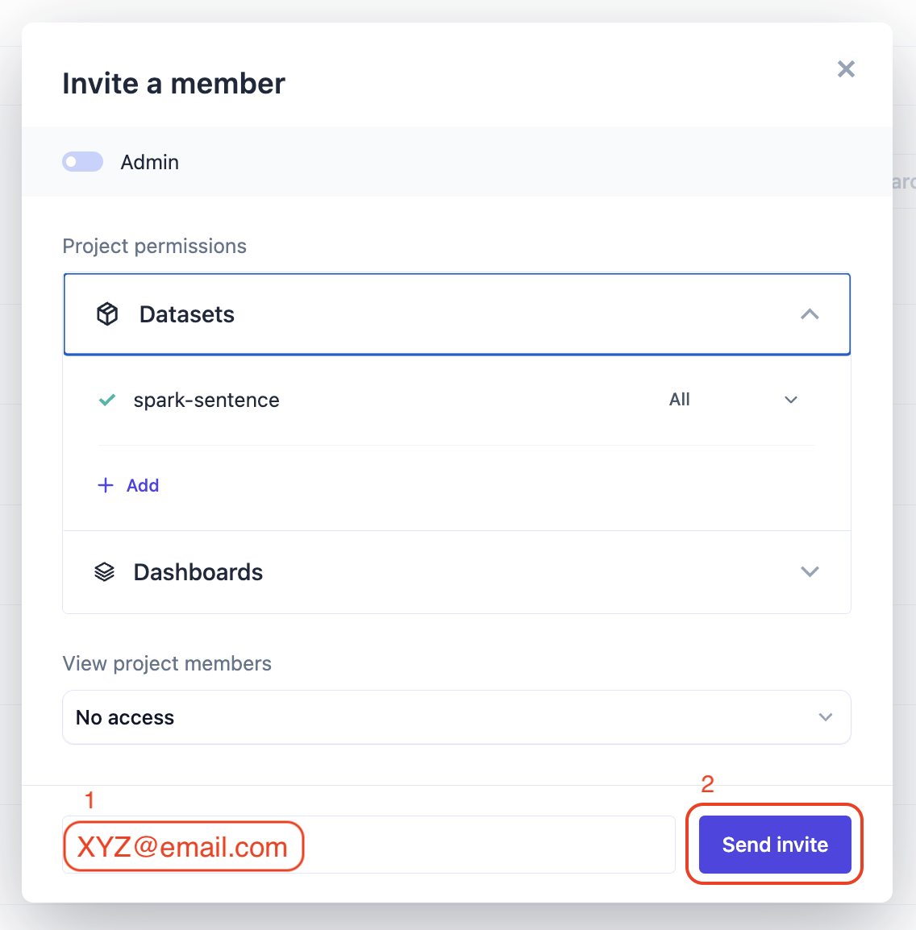916x930 pixels.
Task: Click the Admin label text
Action: pyautogui.click(x=150, y=162)
